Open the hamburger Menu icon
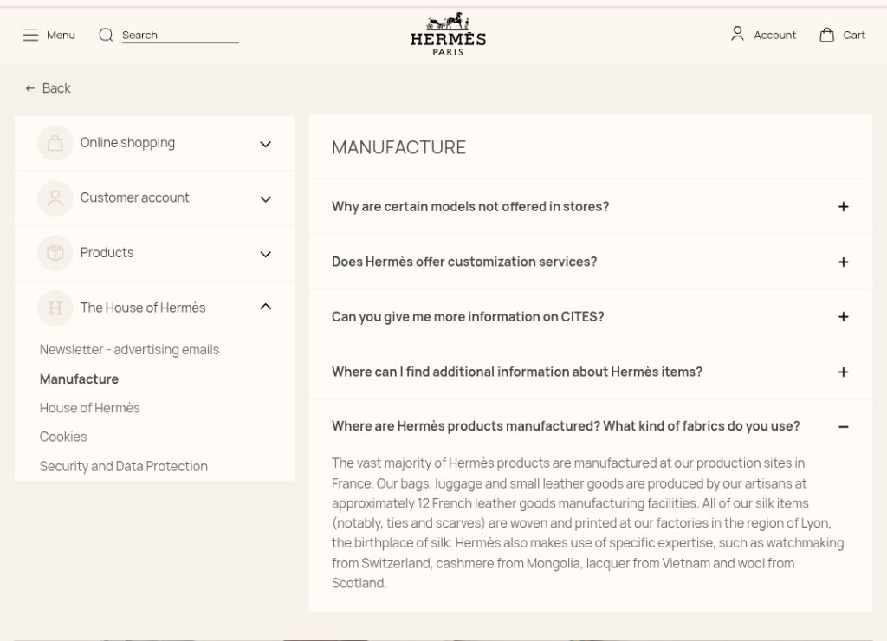 click(30, 35)
